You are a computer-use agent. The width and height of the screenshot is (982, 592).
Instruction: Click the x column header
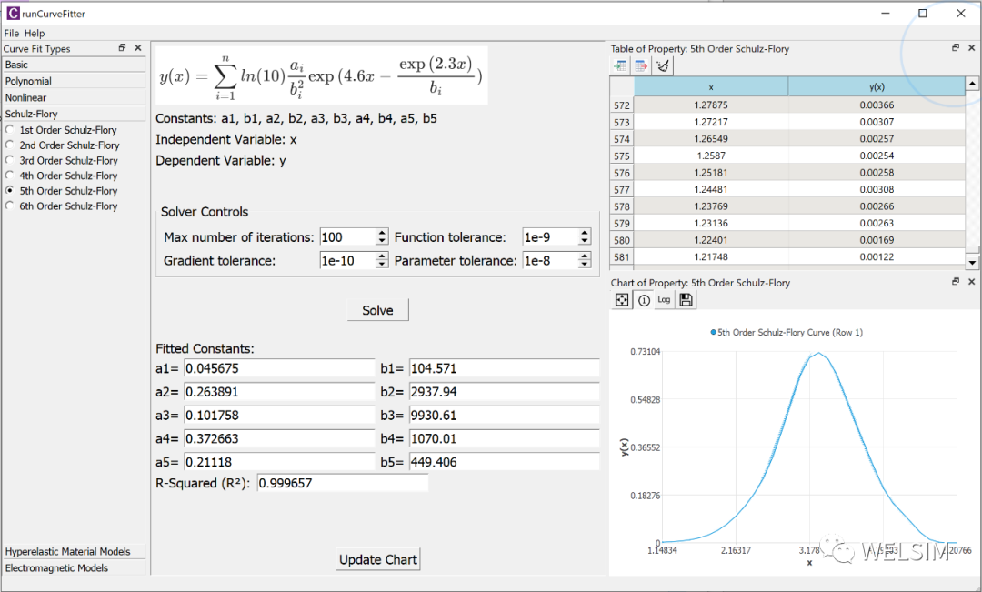[x=711, y=86]
